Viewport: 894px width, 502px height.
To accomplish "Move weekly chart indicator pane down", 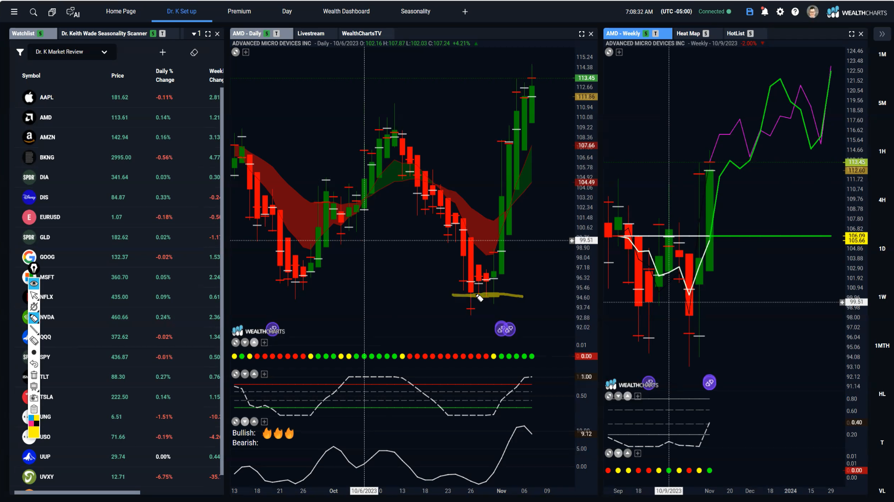I will (618, 396).
